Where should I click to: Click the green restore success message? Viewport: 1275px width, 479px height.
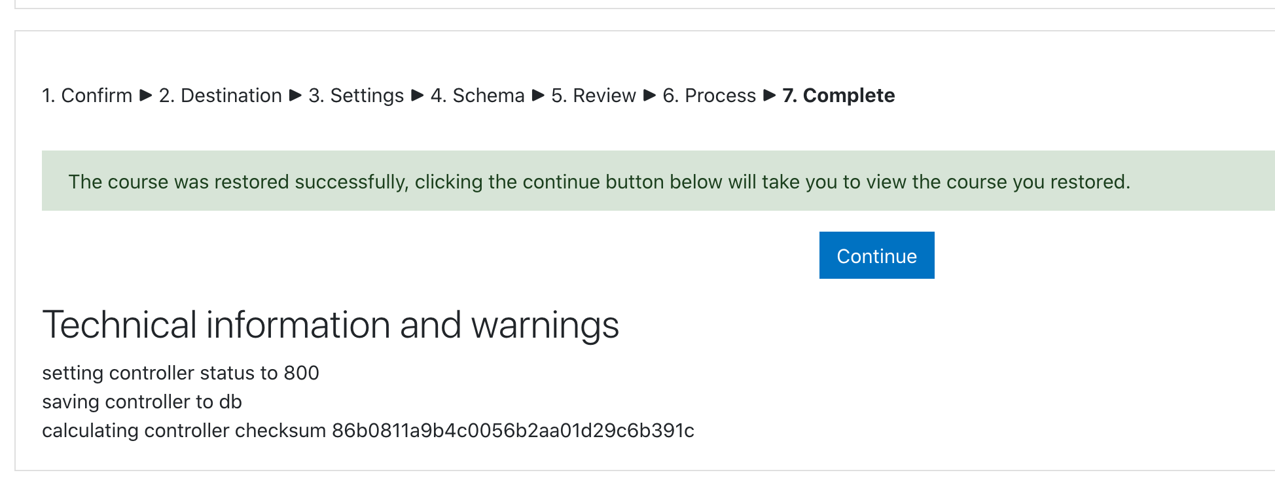point(658,181)
